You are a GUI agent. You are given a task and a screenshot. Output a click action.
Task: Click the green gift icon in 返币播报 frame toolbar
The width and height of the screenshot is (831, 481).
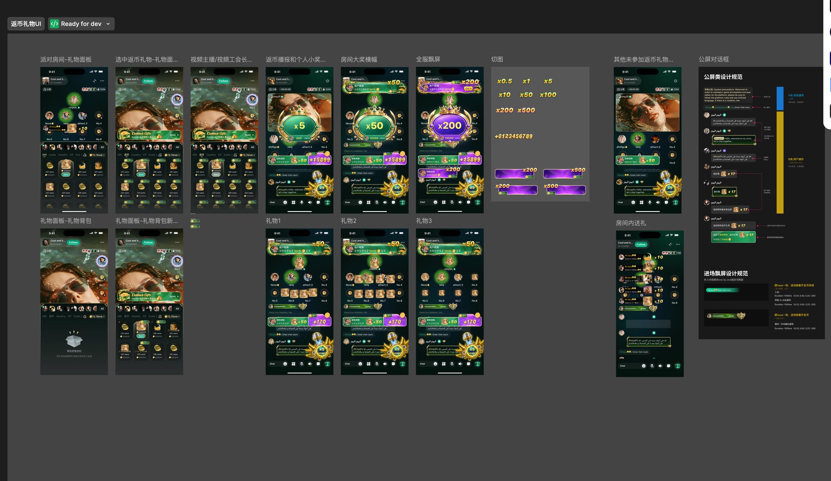pos(327,202)
